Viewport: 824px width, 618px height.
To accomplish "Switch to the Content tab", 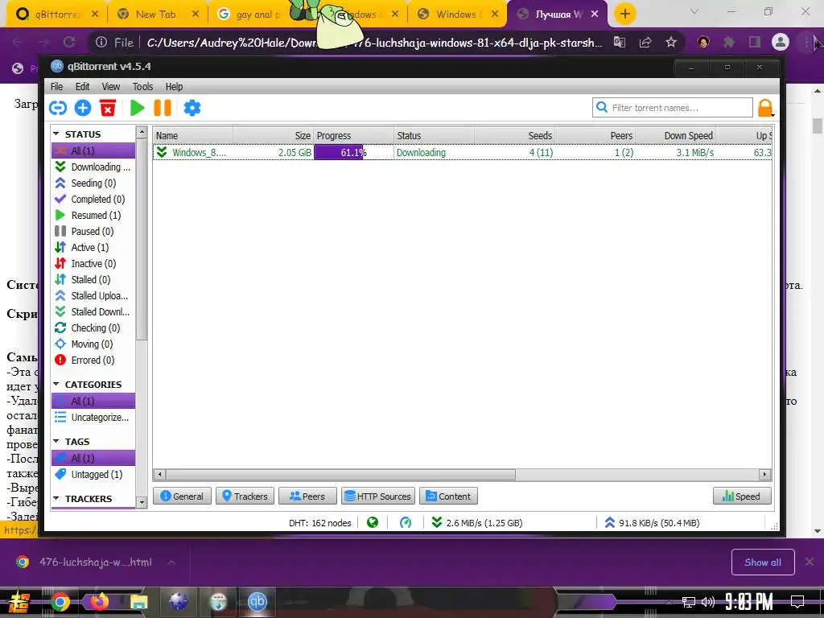I will 448,496.
